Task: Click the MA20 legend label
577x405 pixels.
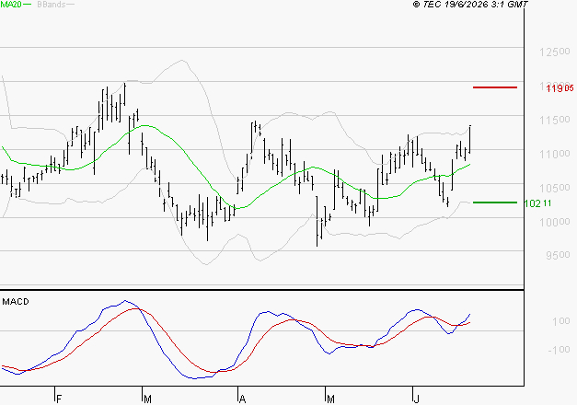Action: 11,5
